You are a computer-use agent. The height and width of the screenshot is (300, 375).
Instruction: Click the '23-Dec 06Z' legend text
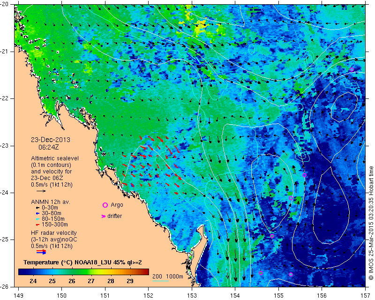click(x=47, y=178)
